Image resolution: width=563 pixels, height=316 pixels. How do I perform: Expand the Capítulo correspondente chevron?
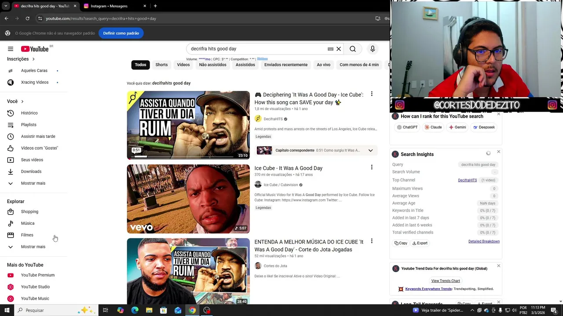click(370, 151)
